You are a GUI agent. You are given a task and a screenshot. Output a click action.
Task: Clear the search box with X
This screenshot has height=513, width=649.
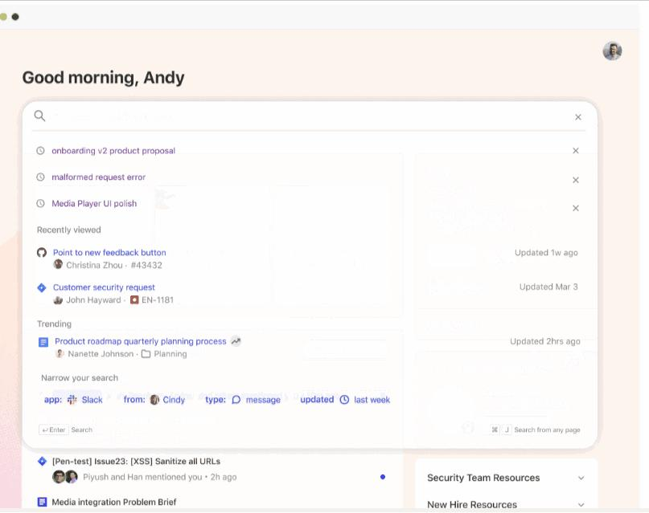click(x=578, y=117)
